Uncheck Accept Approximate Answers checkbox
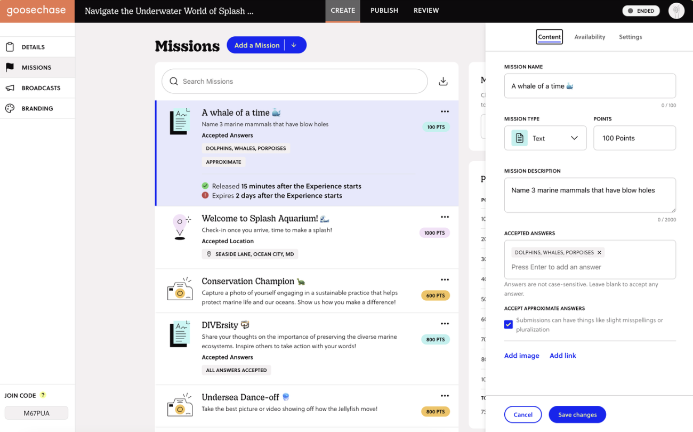The height and width of the screenshot is (432, 693). pyautogui.click(x=509, y=324)
